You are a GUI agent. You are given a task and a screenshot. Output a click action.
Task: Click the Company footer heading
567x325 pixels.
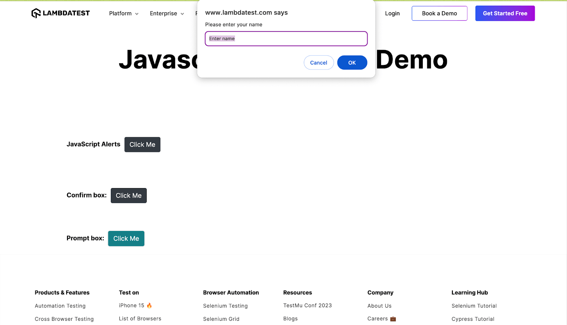pos(380,293)
